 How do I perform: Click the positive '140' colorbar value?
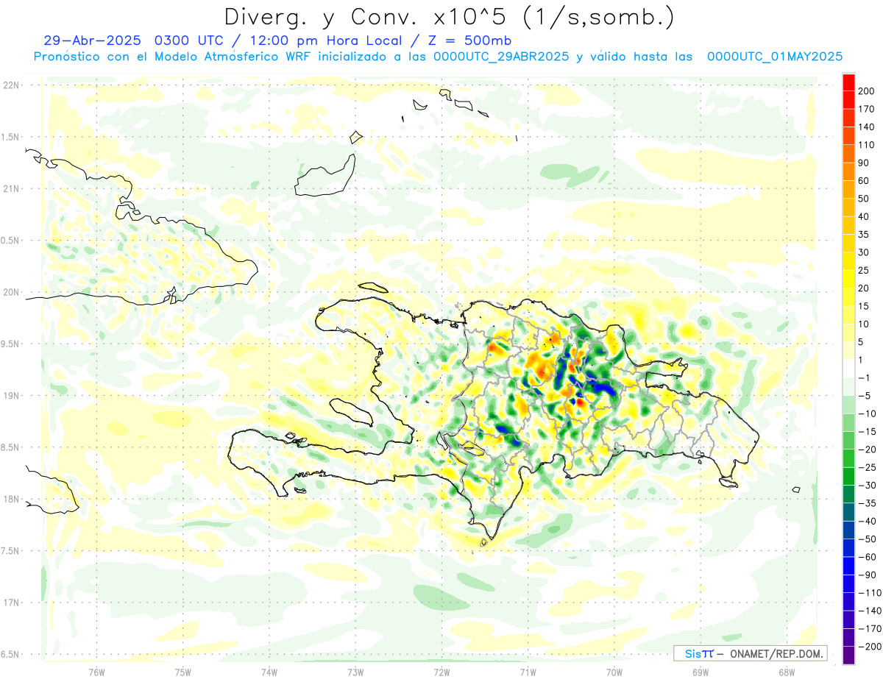click(867, 127)
